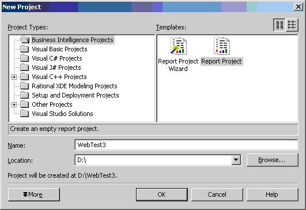Open Help for New Project
The height and width of the screenshot is (210, 306).
[x=273, y=194]
